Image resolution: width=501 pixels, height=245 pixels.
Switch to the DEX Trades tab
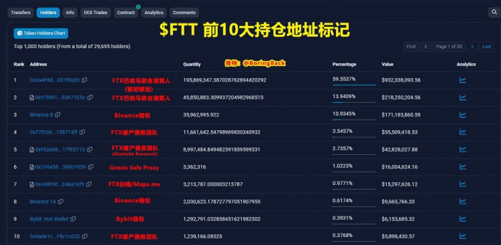pyautogui.click(x=96, y=13)
